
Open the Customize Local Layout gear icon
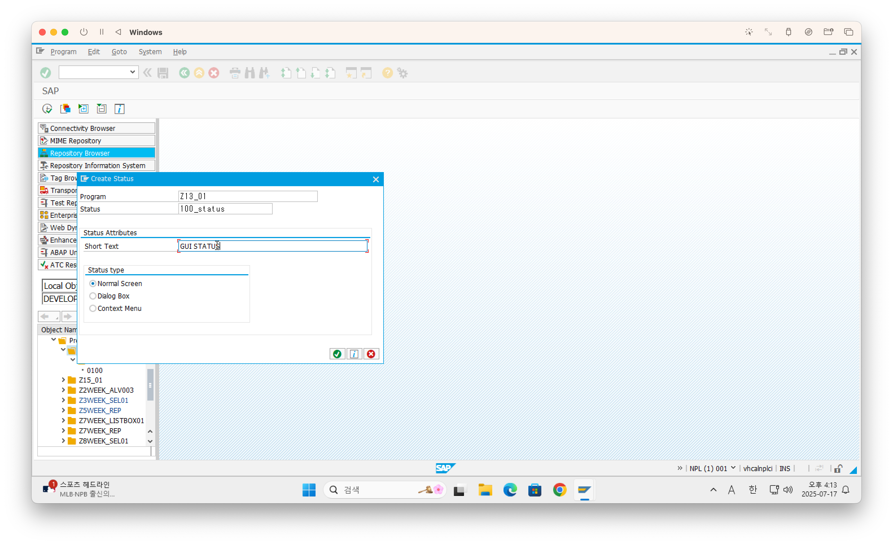[x=402, y=73]
